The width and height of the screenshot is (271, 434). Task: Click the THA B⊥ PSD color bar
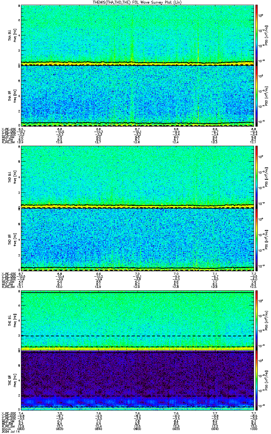point(257,35)
